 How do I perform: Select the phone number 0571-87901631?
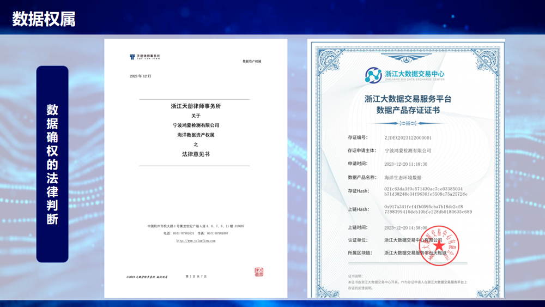click(x=184, y=233)
